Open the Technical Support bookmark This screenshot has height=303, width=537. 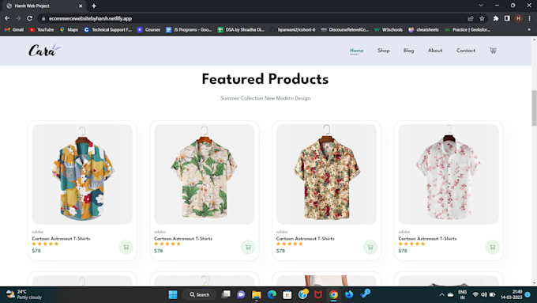point(108,29)
